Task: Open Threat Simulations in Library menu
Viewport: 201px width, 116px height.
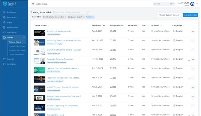Action: 16,55
